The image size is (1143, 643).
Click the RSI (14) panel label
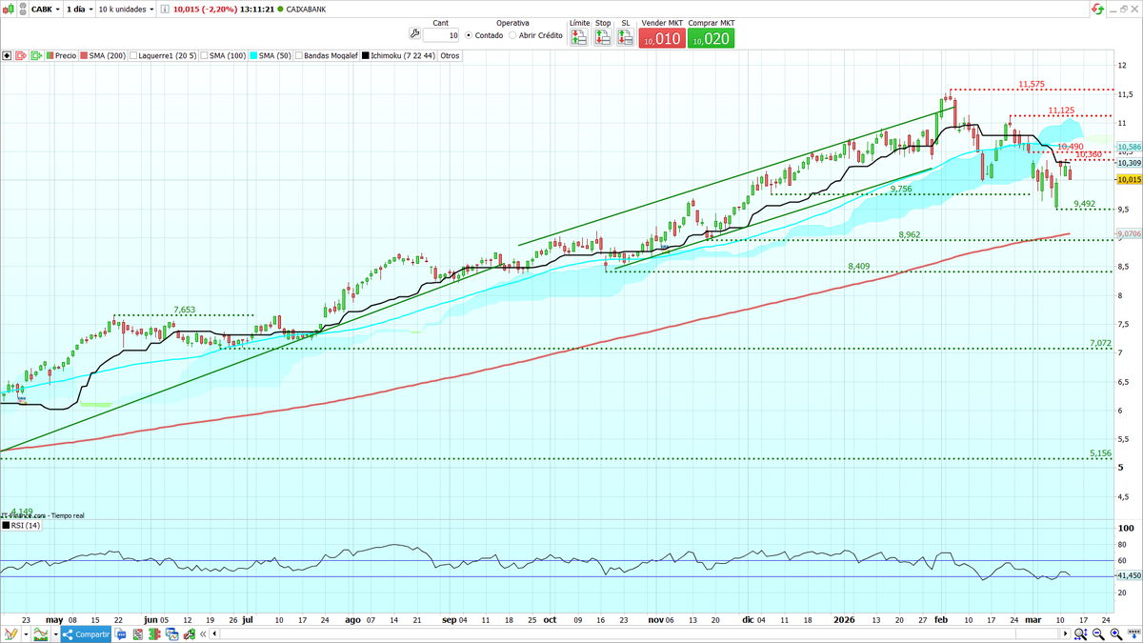(26, 525)
